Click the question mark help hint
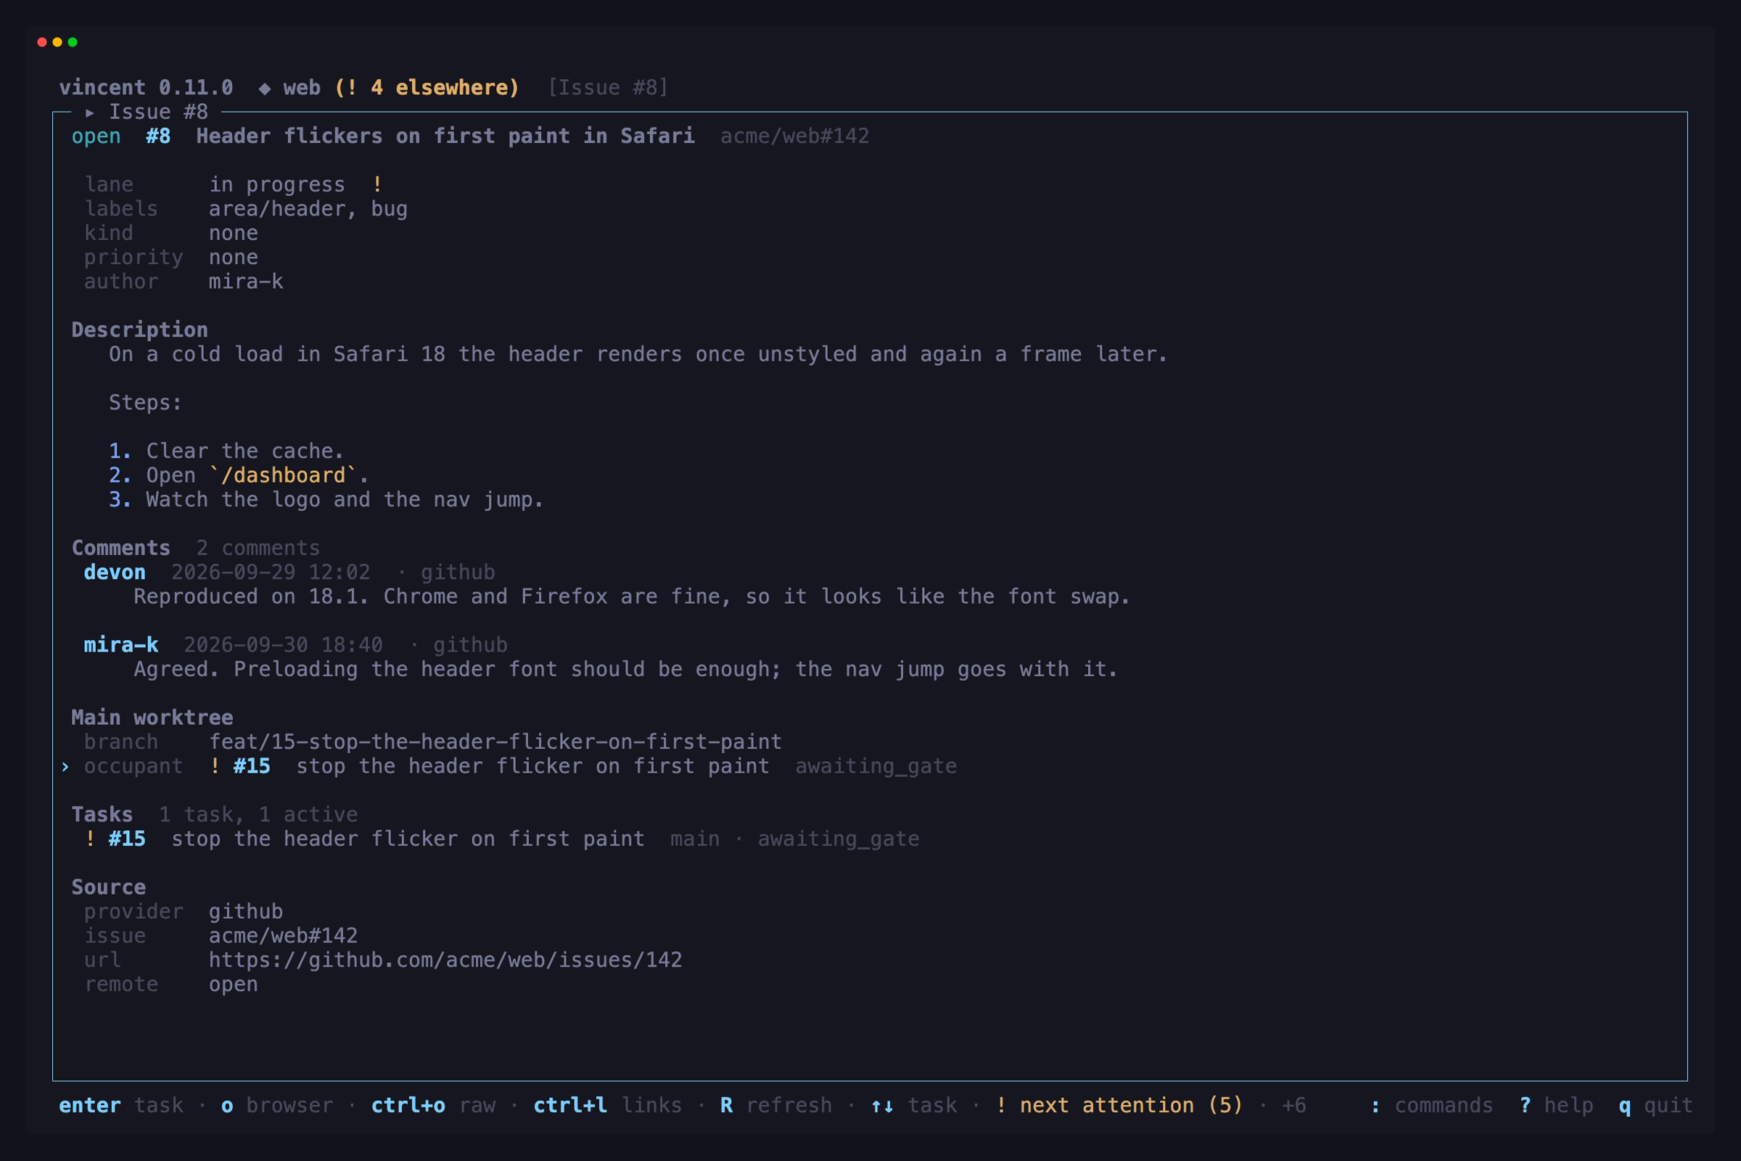 1556,1105
